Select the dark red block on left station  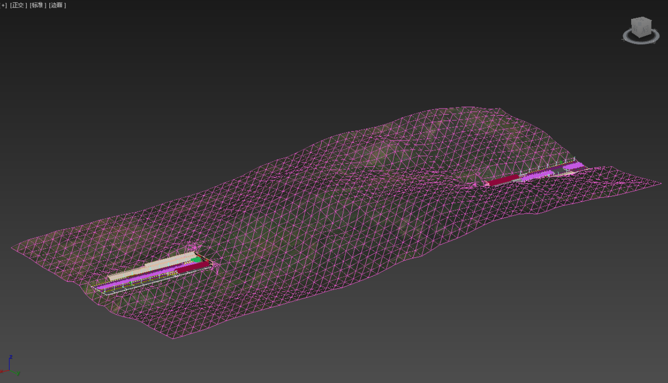tap(191, 267)
